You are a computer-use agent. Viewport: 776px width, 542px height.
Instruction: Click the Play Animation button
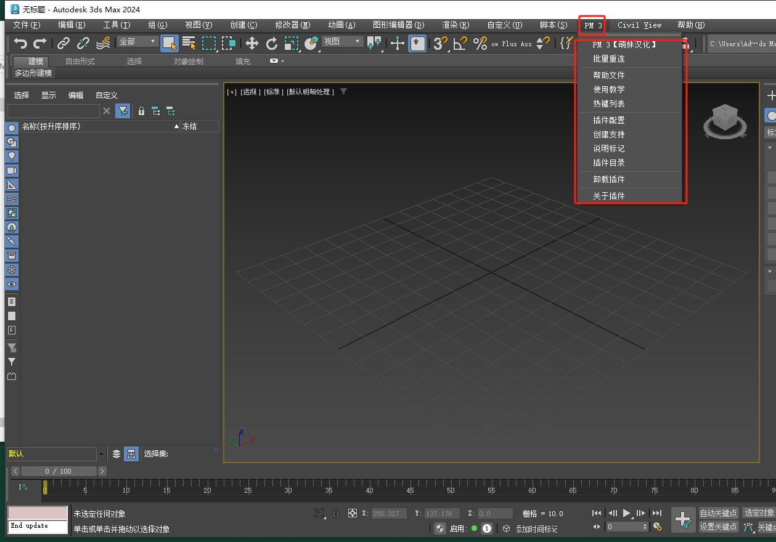(626, 513)
